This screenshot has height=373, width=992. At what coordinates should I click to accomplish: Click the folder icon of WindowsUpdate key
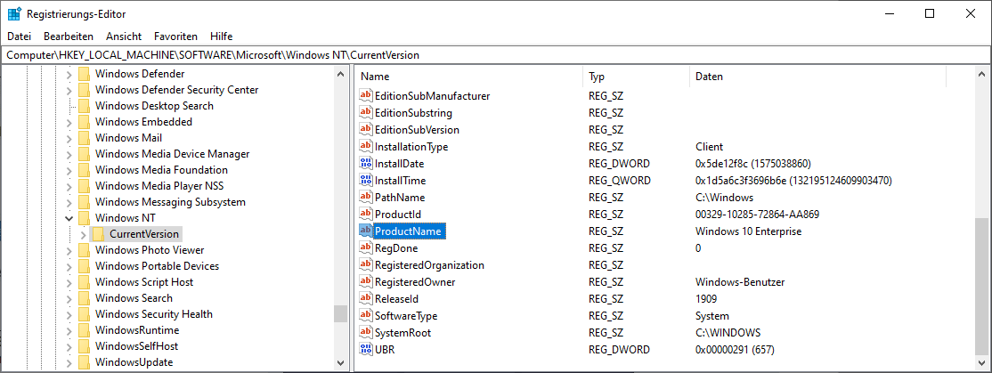click(85, 362)
